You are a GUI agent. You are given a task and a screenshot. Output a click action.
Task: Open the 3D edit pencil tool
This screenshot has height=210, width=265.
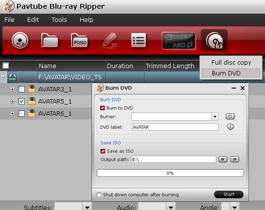click(110, 40)
